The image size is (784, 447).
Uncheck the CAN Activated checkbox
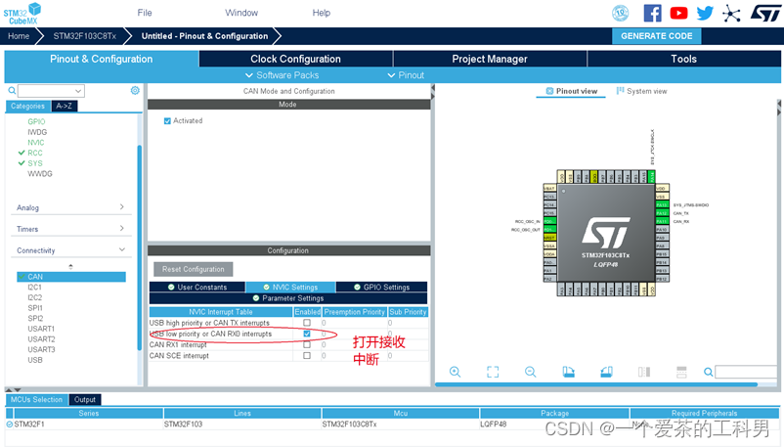click(167, 120)
